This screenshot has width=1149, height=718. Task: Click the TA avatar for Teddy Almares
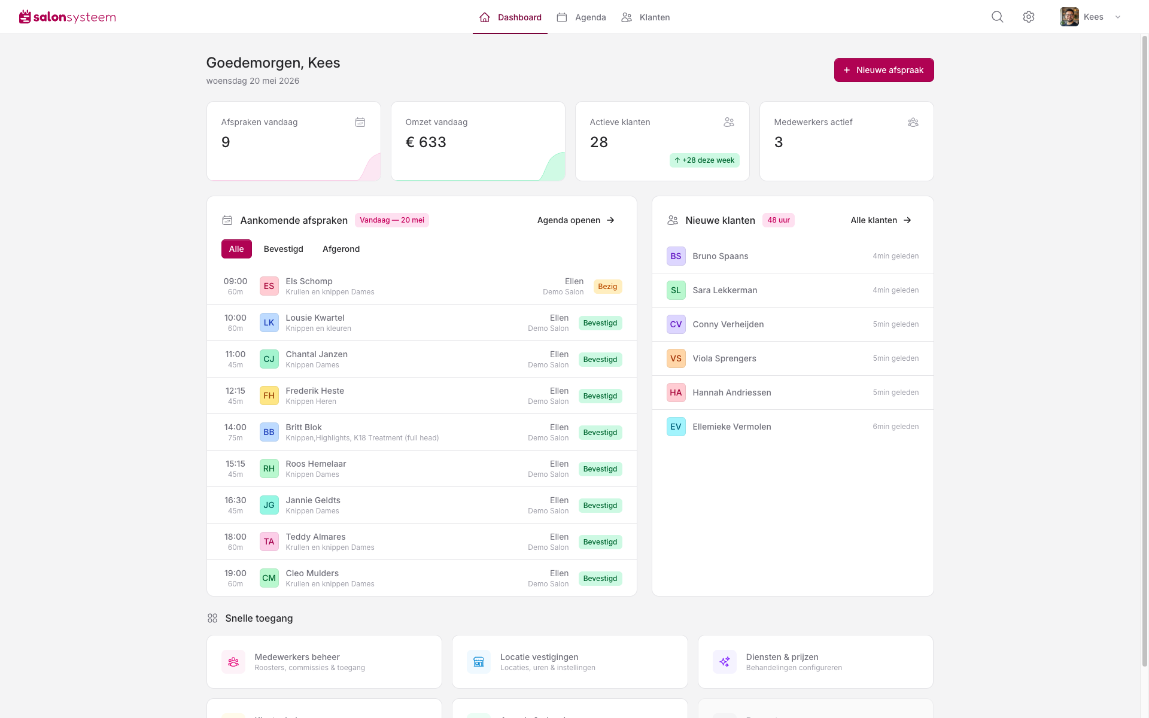[269, 541]
